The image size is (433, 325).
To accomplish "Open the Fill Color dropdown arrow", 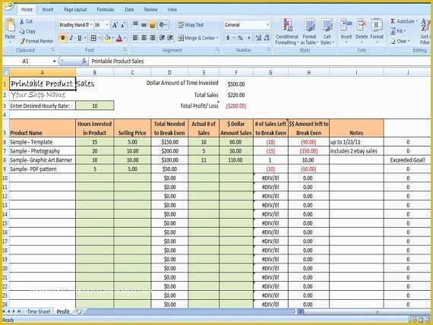I will tap(112, 38).
